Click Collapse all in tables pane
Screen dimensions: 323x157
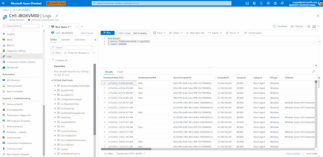[x=59, y=60]
